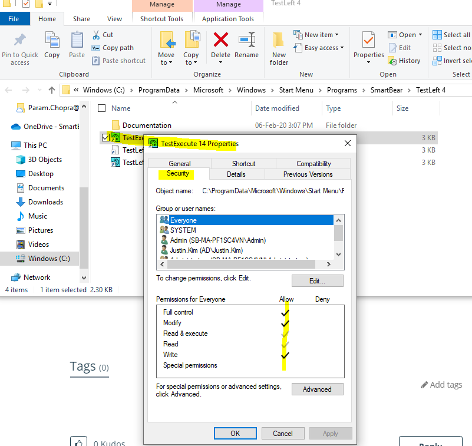Go up one folder level arrow
Viewport: 472px width, 446px height.
tap(52, 90)
